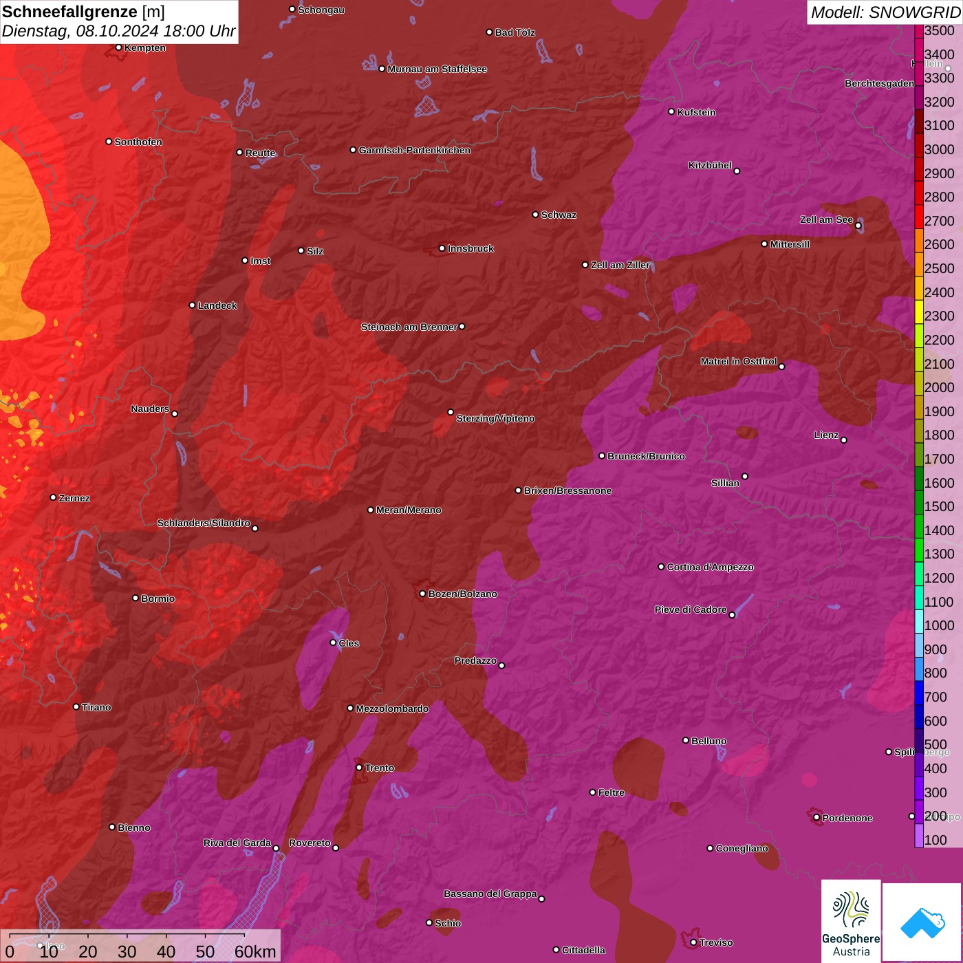Click the Reutte label
Viewport: 963px width, 963px height.
(260, 153)
